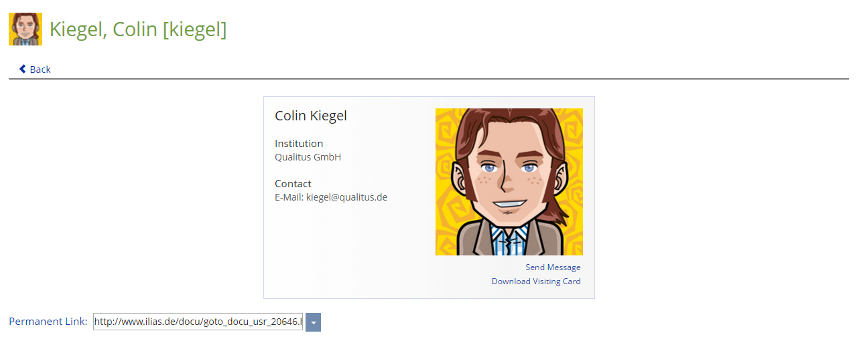Screen dimensions: 857x343
Task: Go back using the Back link
Action: pyautogui.click(x=35, y=69)
